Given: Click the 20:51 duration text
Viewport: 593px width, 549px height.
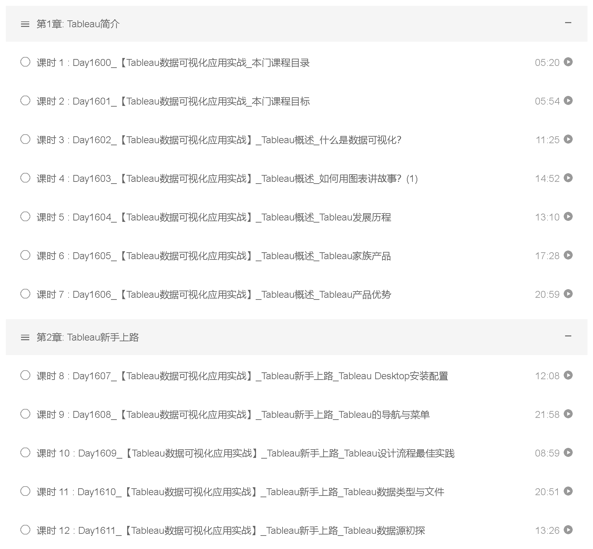Looking at the screenshot, I should pyautogui.click(x=547, y=492).
